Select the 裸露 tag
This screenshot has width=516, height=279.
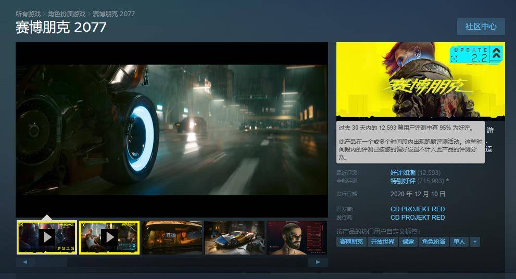(408, 242)
